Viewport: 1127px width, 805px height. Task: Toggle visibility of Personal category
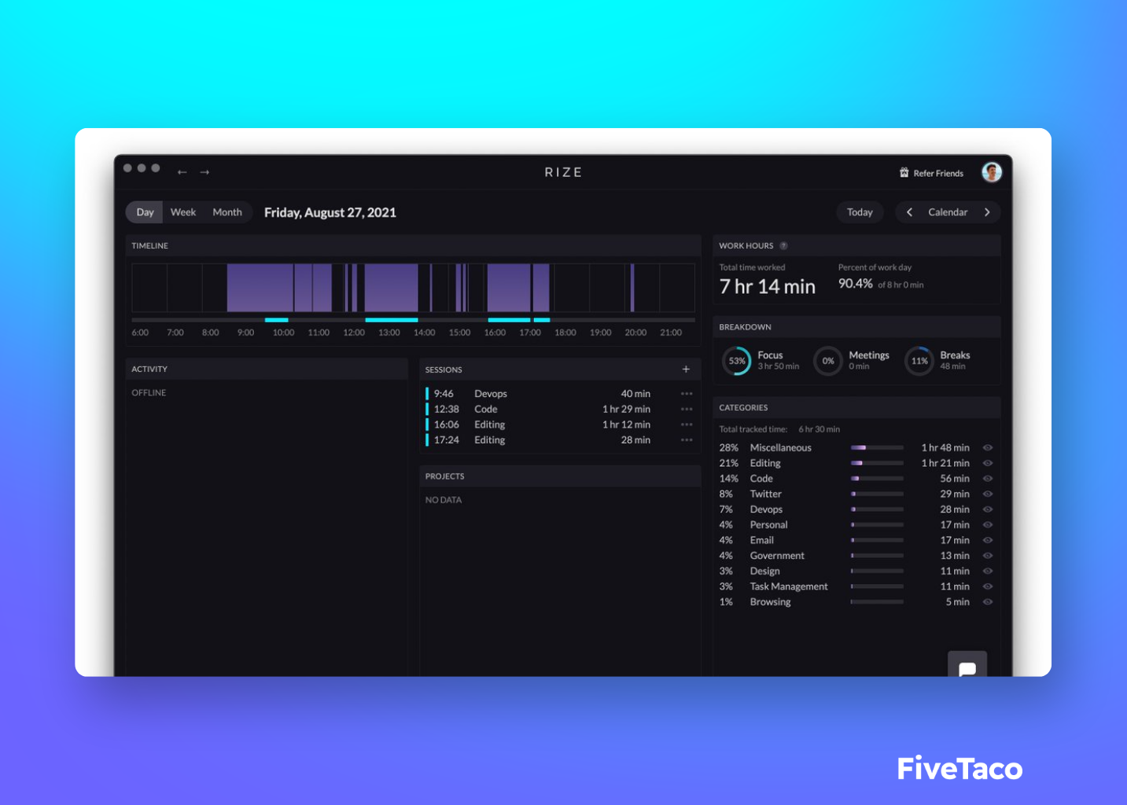(988, 525)
